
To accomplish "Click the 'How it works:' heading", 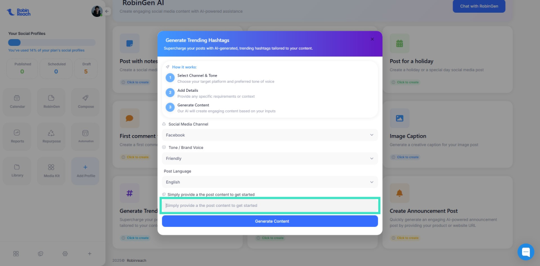I will [x=184, y=67].
